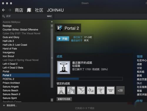Screen dimensions: 147x111
Task: Select Sakura Angels in the list
Action: click(x=11, y=87)
